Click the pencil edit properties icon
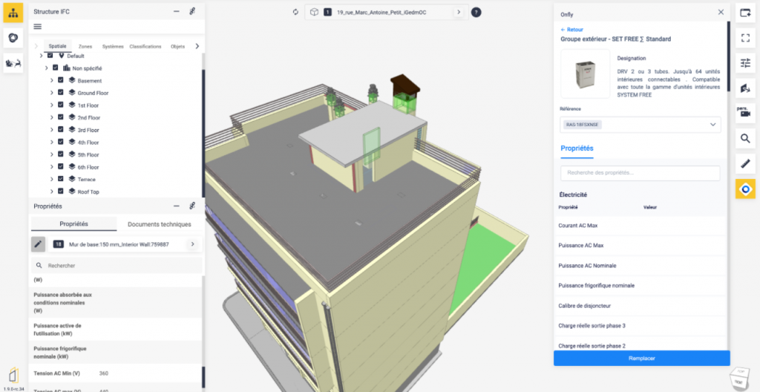This screenshot has width=760, height=392. pos(38,244)
